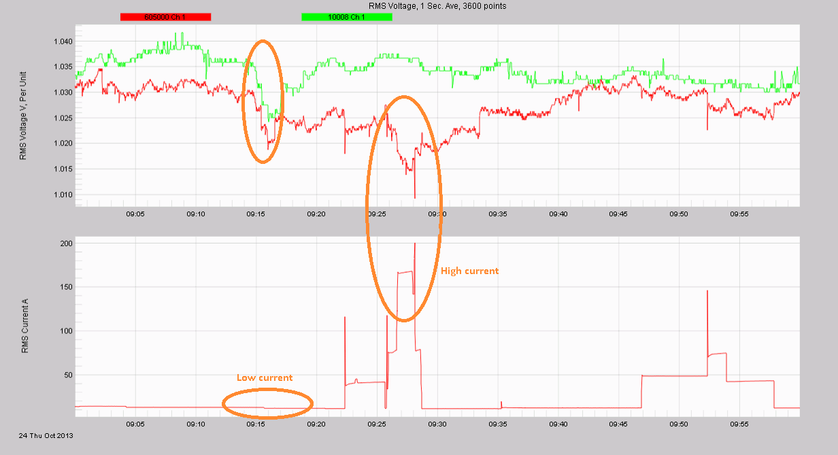Screen dimensions: 838x455
Task: Click the 50 value on the current axis
Action: (x=68, y=375)
